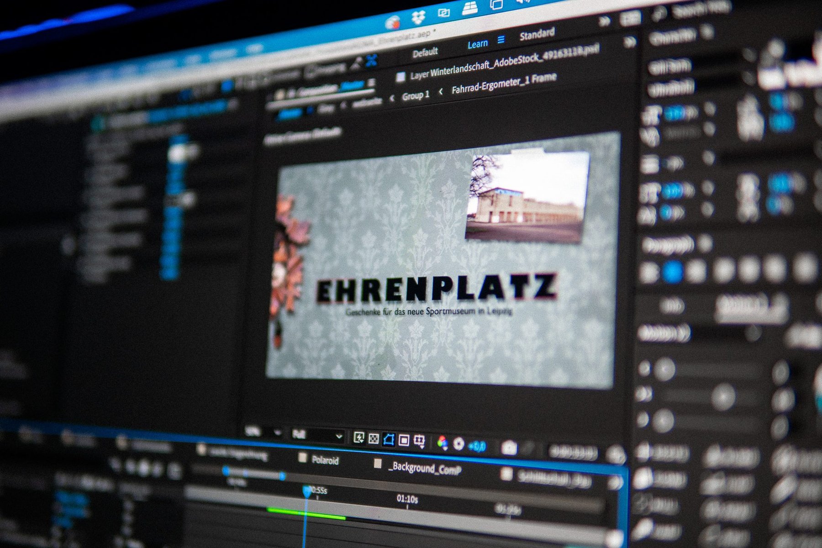Click the Polaroid tab's label color square

(302, 458)
